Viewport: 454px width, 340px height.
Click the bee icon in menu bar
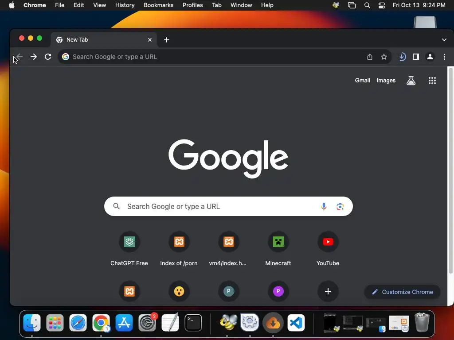coord(336,5)
